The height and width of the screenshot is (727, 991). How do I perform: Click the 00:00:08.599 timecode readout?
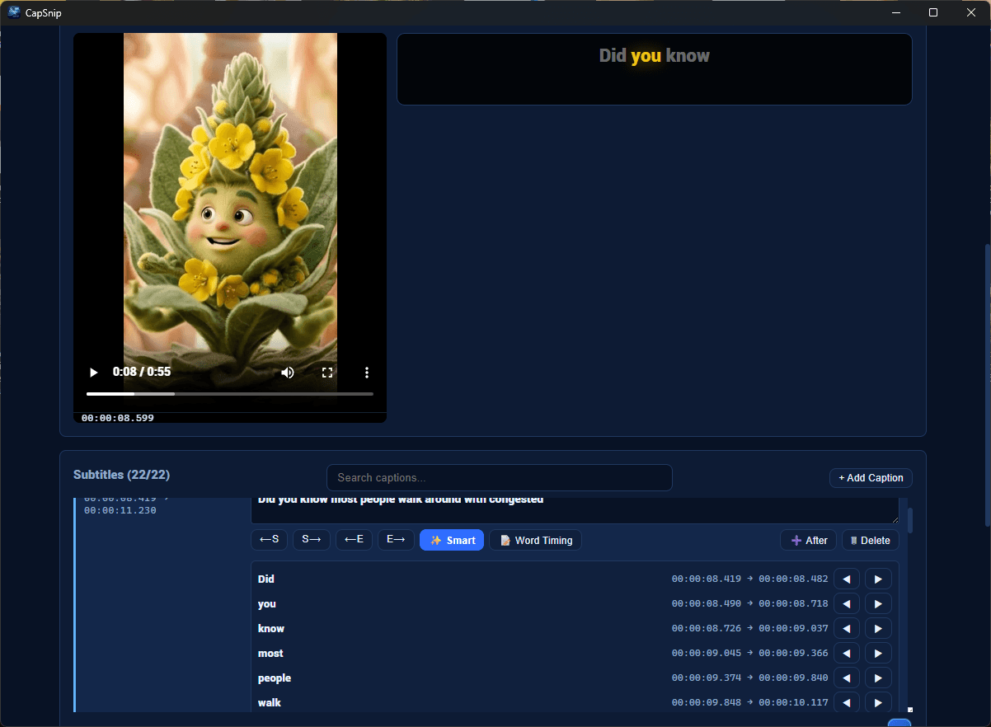coord(117,418)
